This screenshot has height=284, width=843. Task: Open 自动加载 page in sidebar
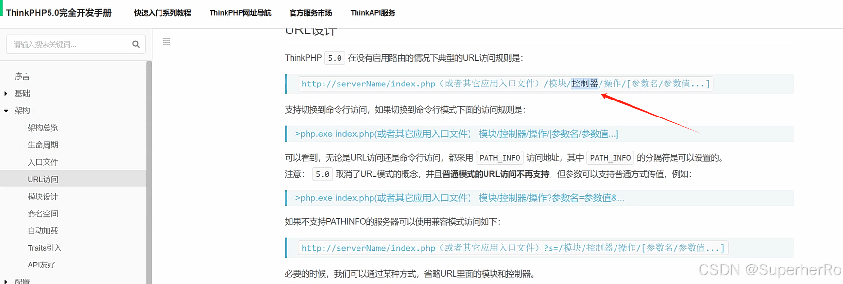pyautogui.click(x=43, y=231)
